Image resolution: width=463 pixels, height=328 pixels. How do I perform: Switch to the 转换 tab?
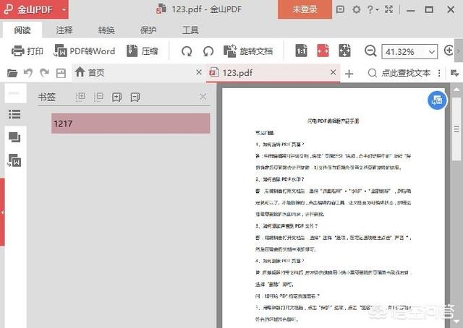pyautogui.click(x=106, y=30)
